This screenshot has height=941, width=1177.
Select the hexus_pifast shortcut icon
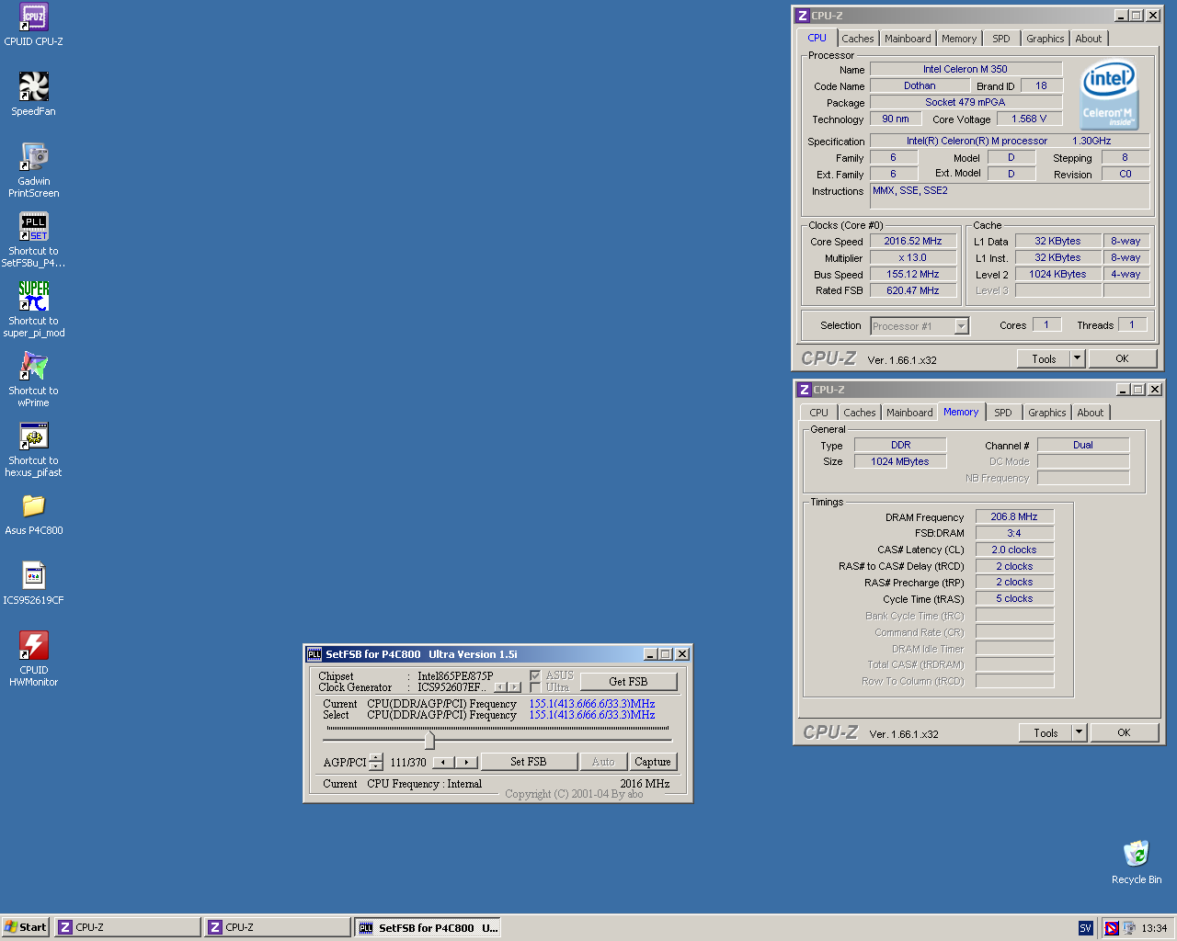pyautogui.click(x=34, y=436)
